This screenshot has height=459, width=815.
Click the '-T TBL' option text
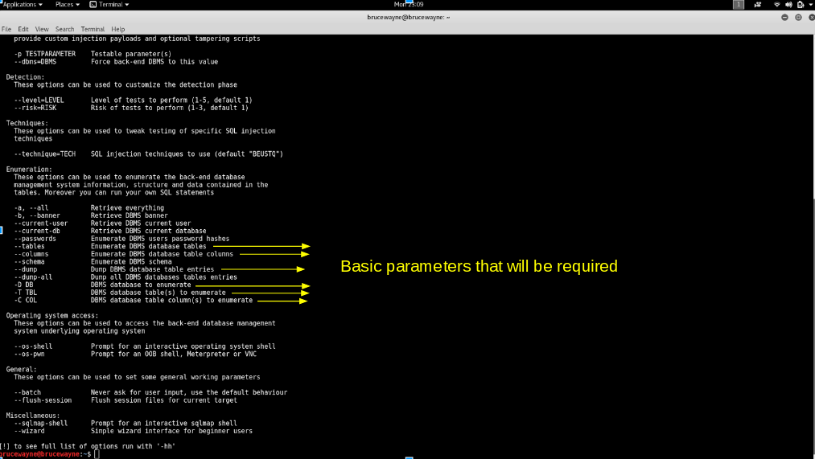tap(26, 293)
